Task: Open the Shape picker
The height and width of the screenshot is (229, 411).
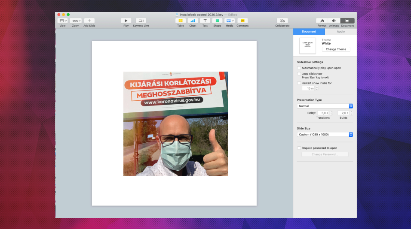Action: (217, 21)
